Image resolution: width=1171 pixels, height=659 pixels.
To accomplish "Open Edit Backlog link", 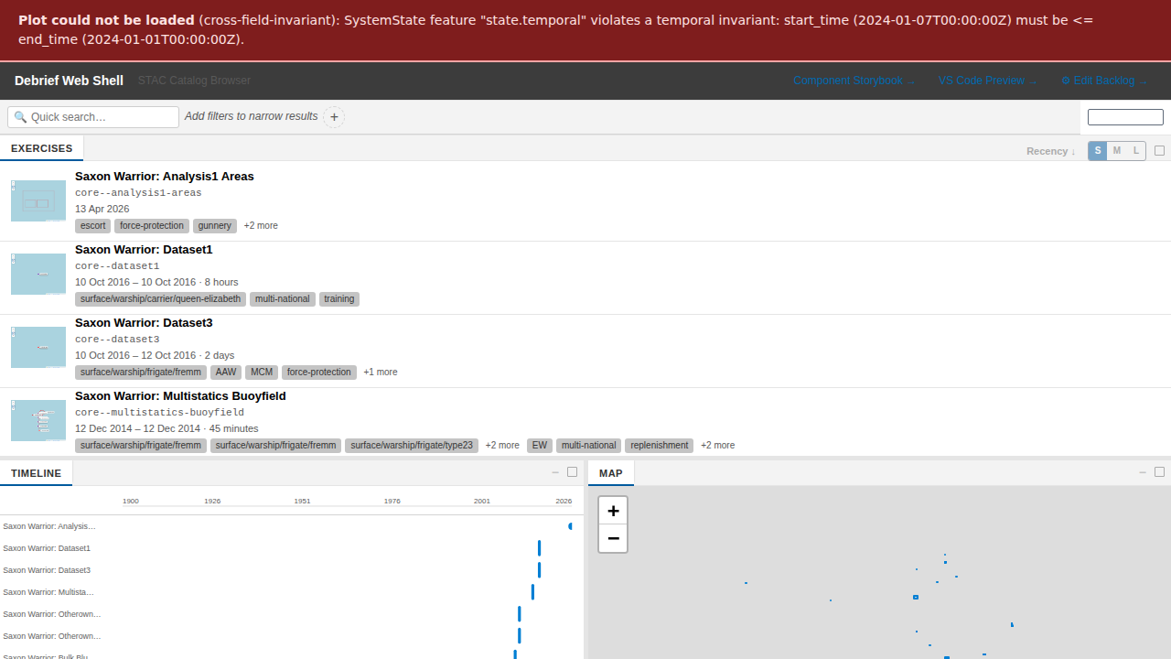I will point(1104,81).
